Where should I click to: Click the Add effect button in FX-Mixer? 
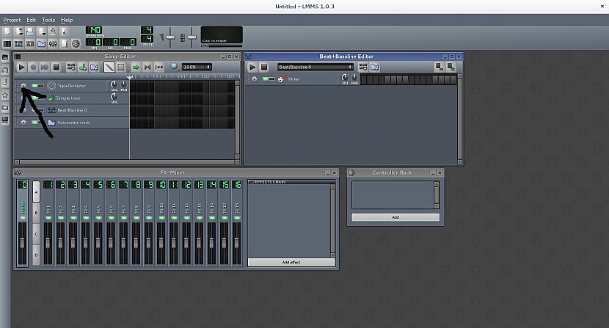291,262
